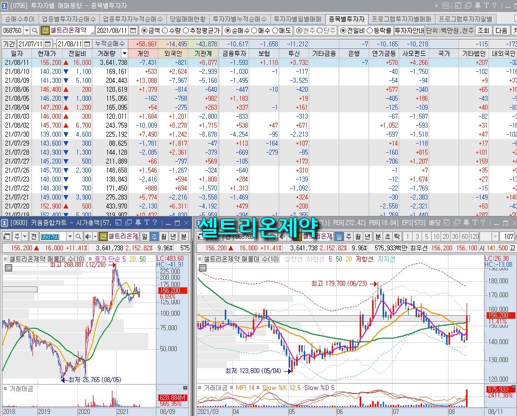Expand 거래량 column header dropdown
Screen dimensions: 517x416
click(124, 53)
